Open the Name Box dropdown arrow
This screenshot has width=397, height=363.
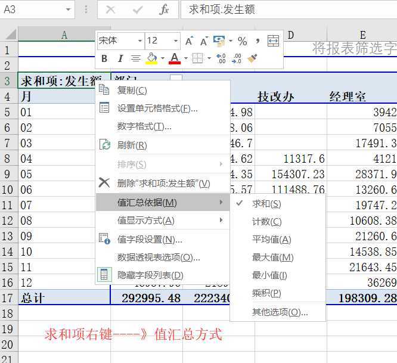[x=68, y=10]
